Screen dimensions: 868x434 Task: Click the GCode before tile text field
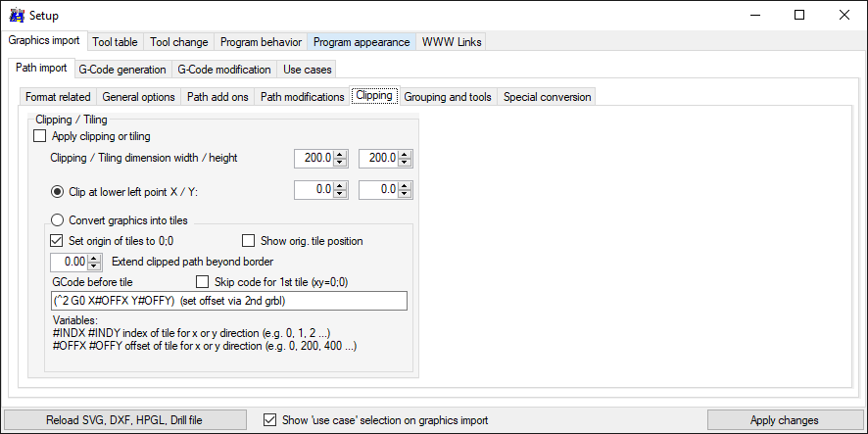point(228,301)
